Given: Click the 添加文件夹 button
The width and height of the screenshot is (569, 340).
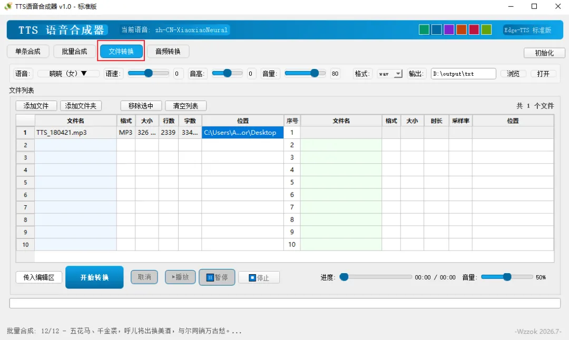Looking at the screenshot, I should [x=81, y=106].
